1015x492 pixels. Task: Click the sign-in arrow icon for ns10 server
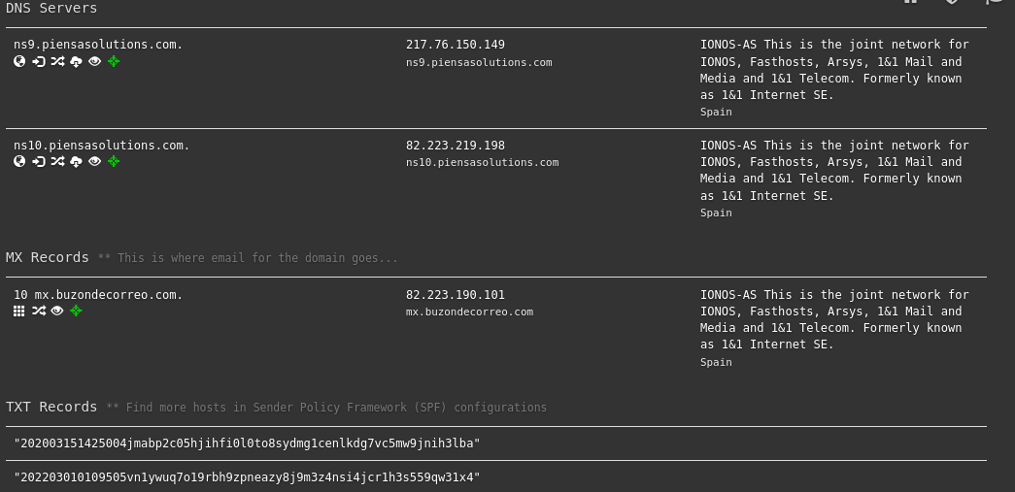pyautogui.click(x=38, y=161)
